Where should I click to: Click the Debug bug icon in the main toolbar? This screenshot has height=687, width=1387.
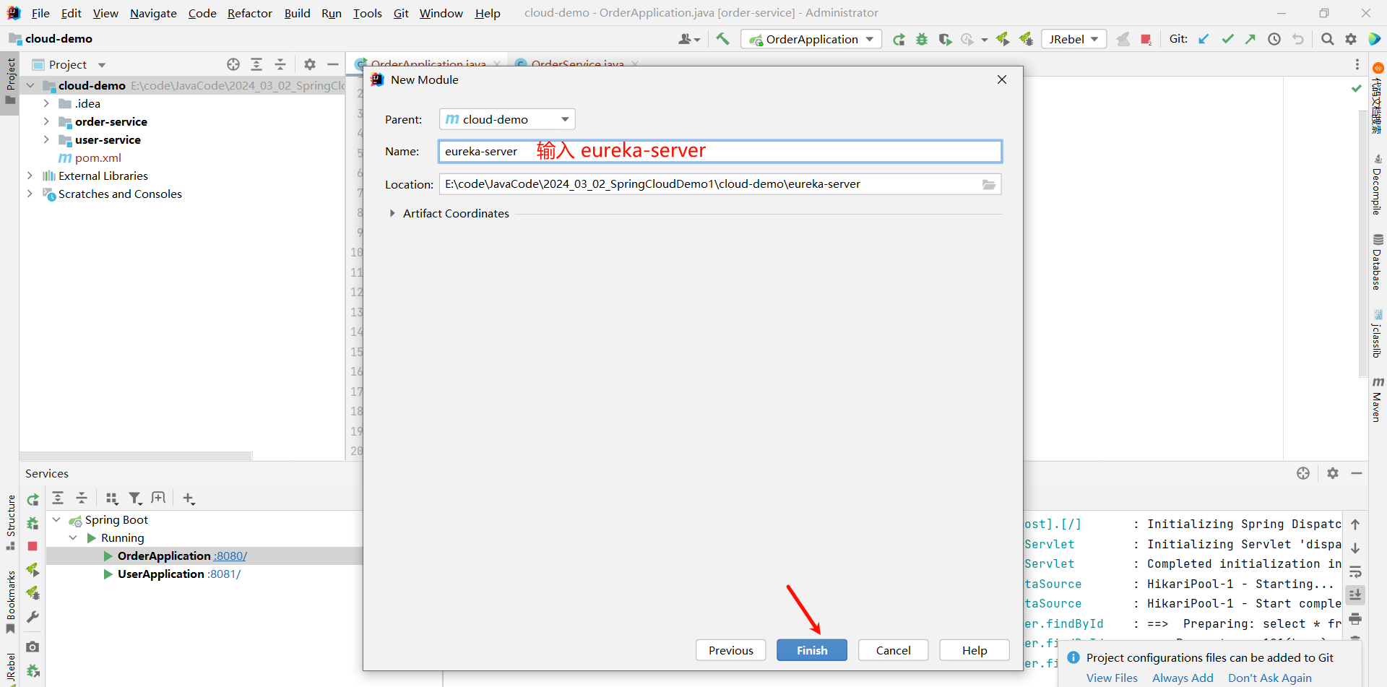[x=922, y=39]
